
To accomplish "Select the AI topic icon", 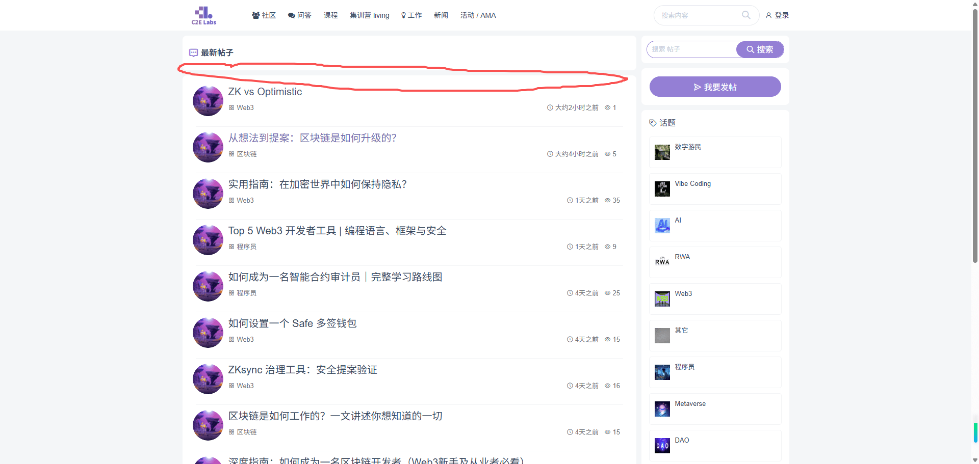I will tap(662, 226).
